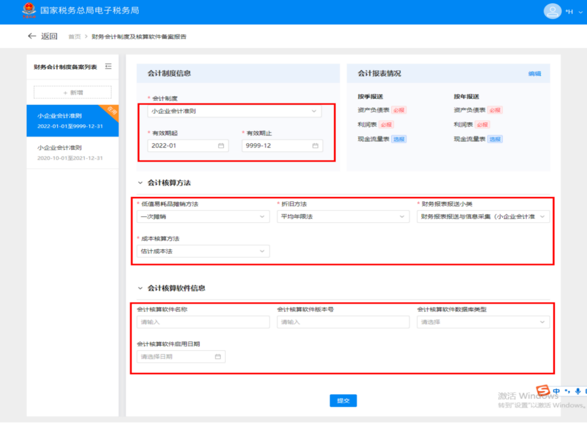The image size is (587, 423).
Task: Click 国家税务总局电子税务局 header title
Action: coord(89,11)
